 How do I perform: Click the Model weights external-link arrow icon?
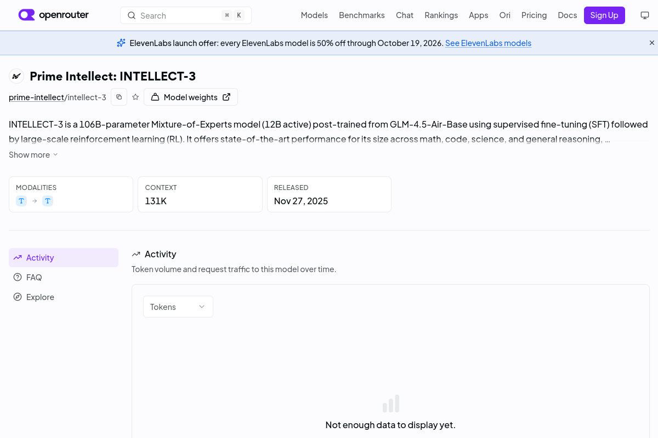tap(226, 97)
